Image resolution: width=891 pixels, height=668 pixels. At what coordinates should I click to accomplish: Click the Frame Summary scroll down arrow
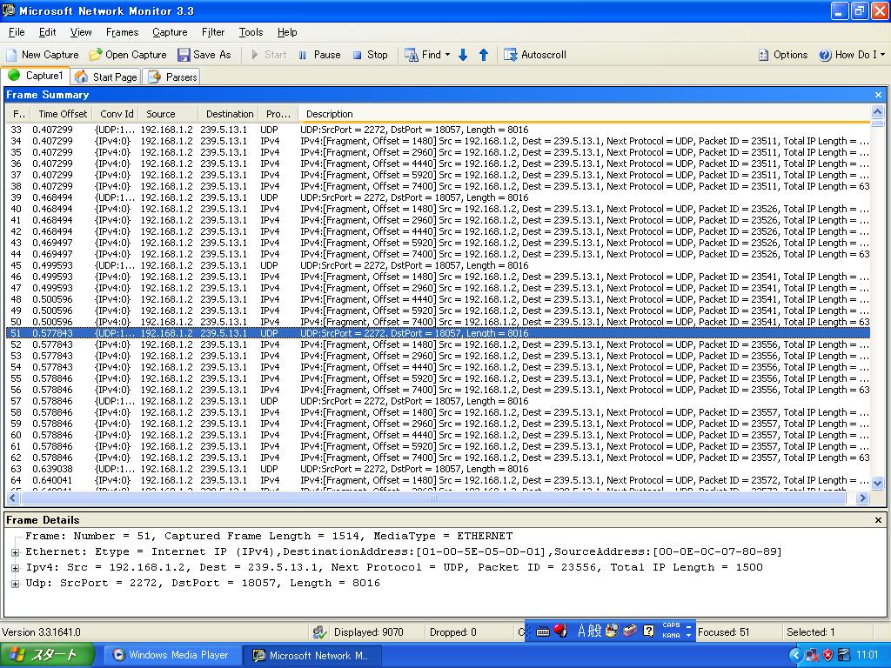point(877,484)
